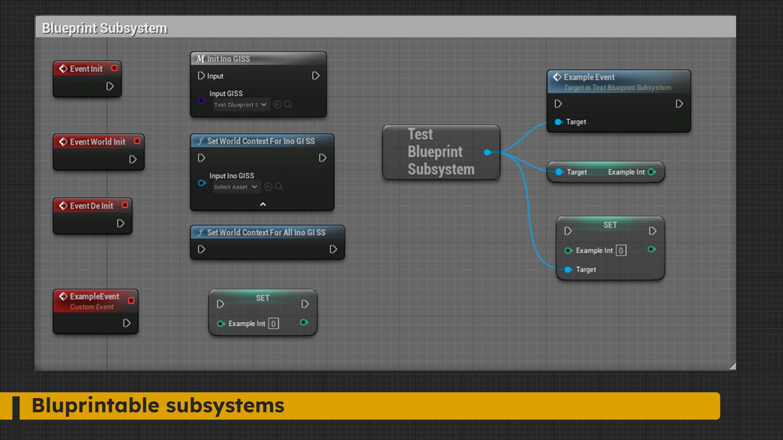Click the output pin of the Test Blueprint Subsystem node
This screenshot has height=440, width=783.
(488, 153)
